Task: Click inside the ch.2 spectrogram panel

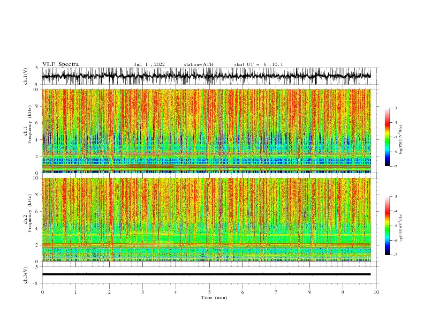Action: [x=206, y=220]
